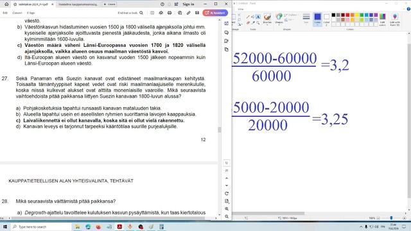Click the heading KAUPPATIETEELLISEN ALAN YHTEISVALINTA
Screen dimensions: 411x231
click(x=71, y=181)
